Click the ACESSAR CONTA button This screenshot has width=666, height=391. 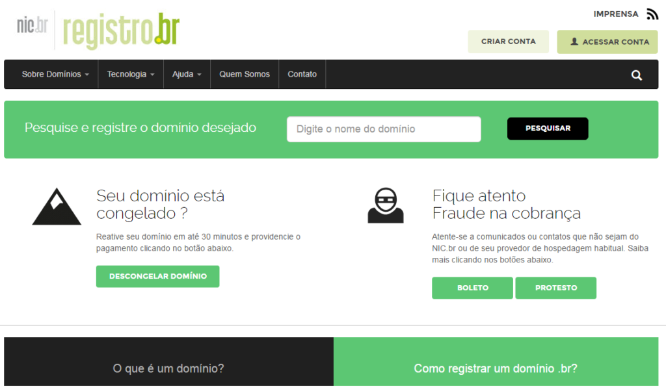(x=607, y=42)
